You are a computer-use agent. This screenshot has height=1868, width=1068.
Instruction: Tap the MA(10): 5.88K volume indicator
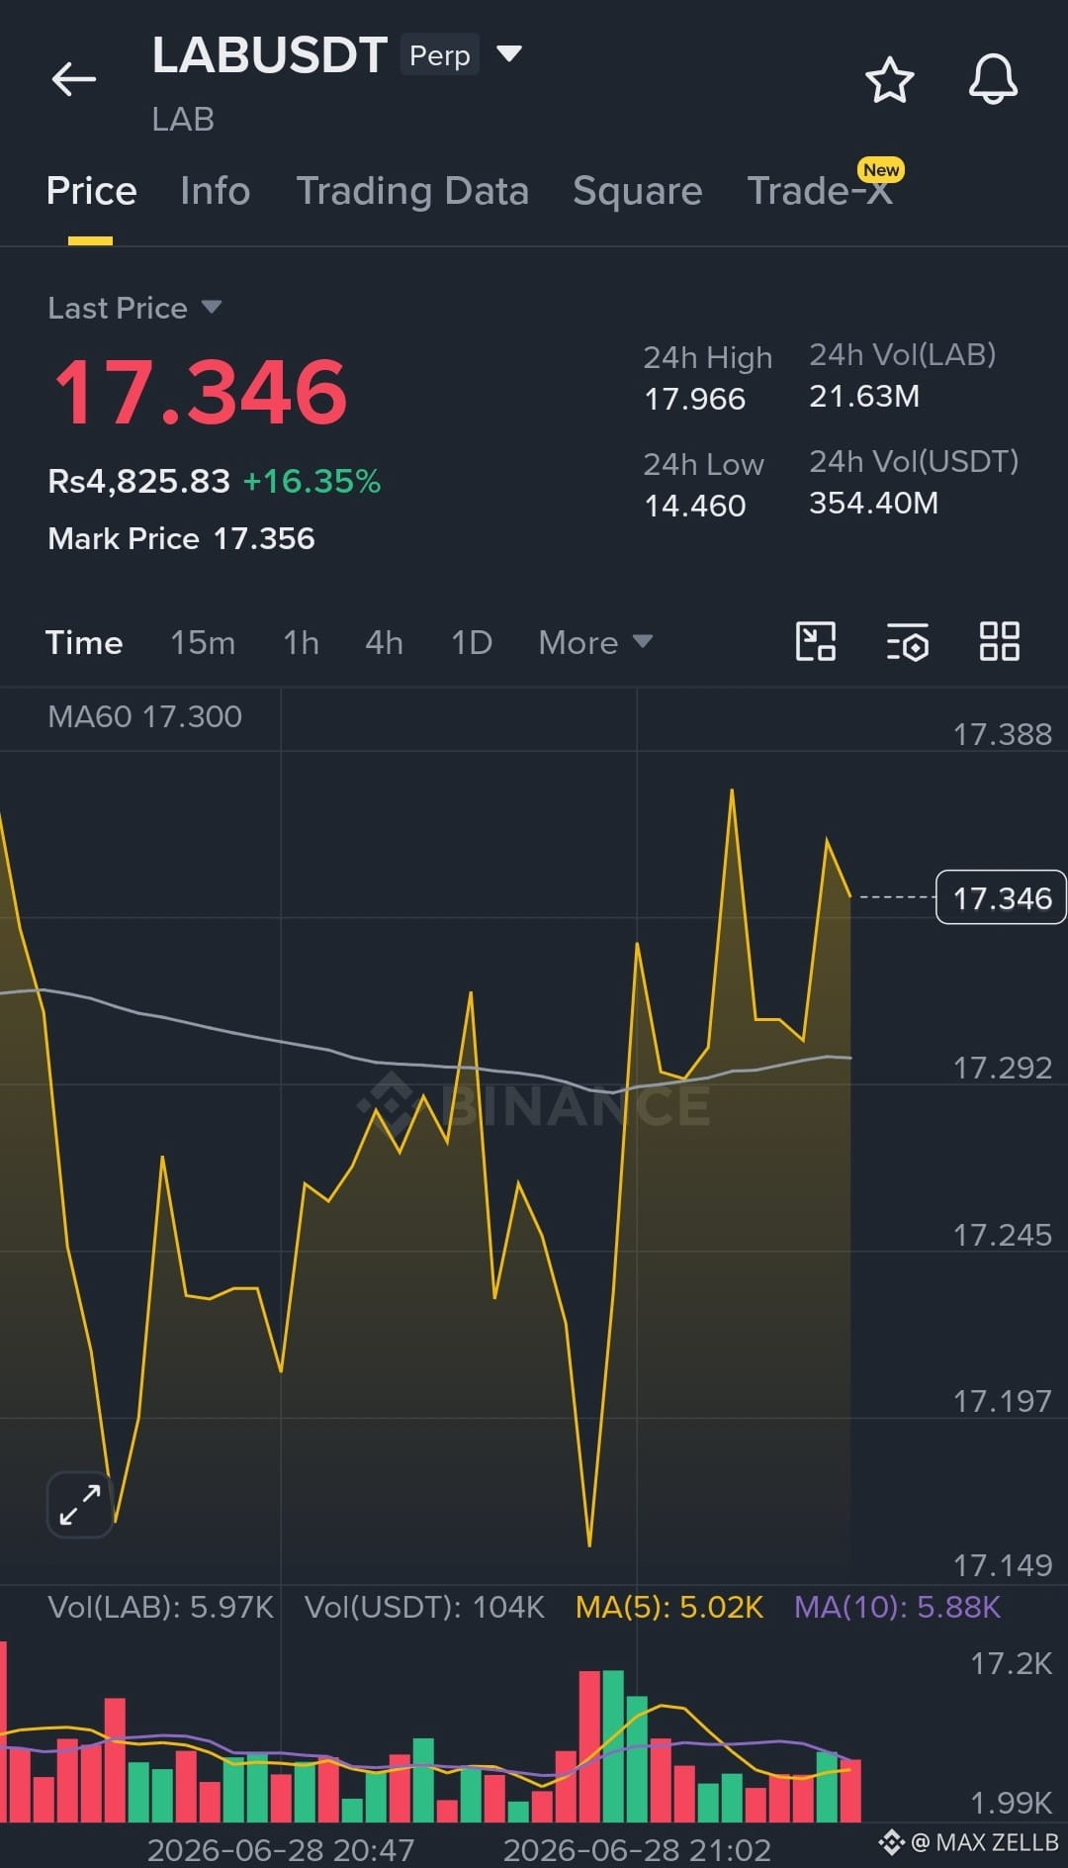[x=898, y=1607]
